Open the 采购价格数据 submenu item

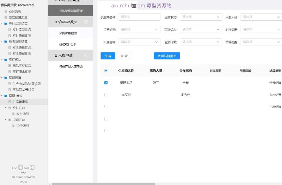[x=70, y=33]
